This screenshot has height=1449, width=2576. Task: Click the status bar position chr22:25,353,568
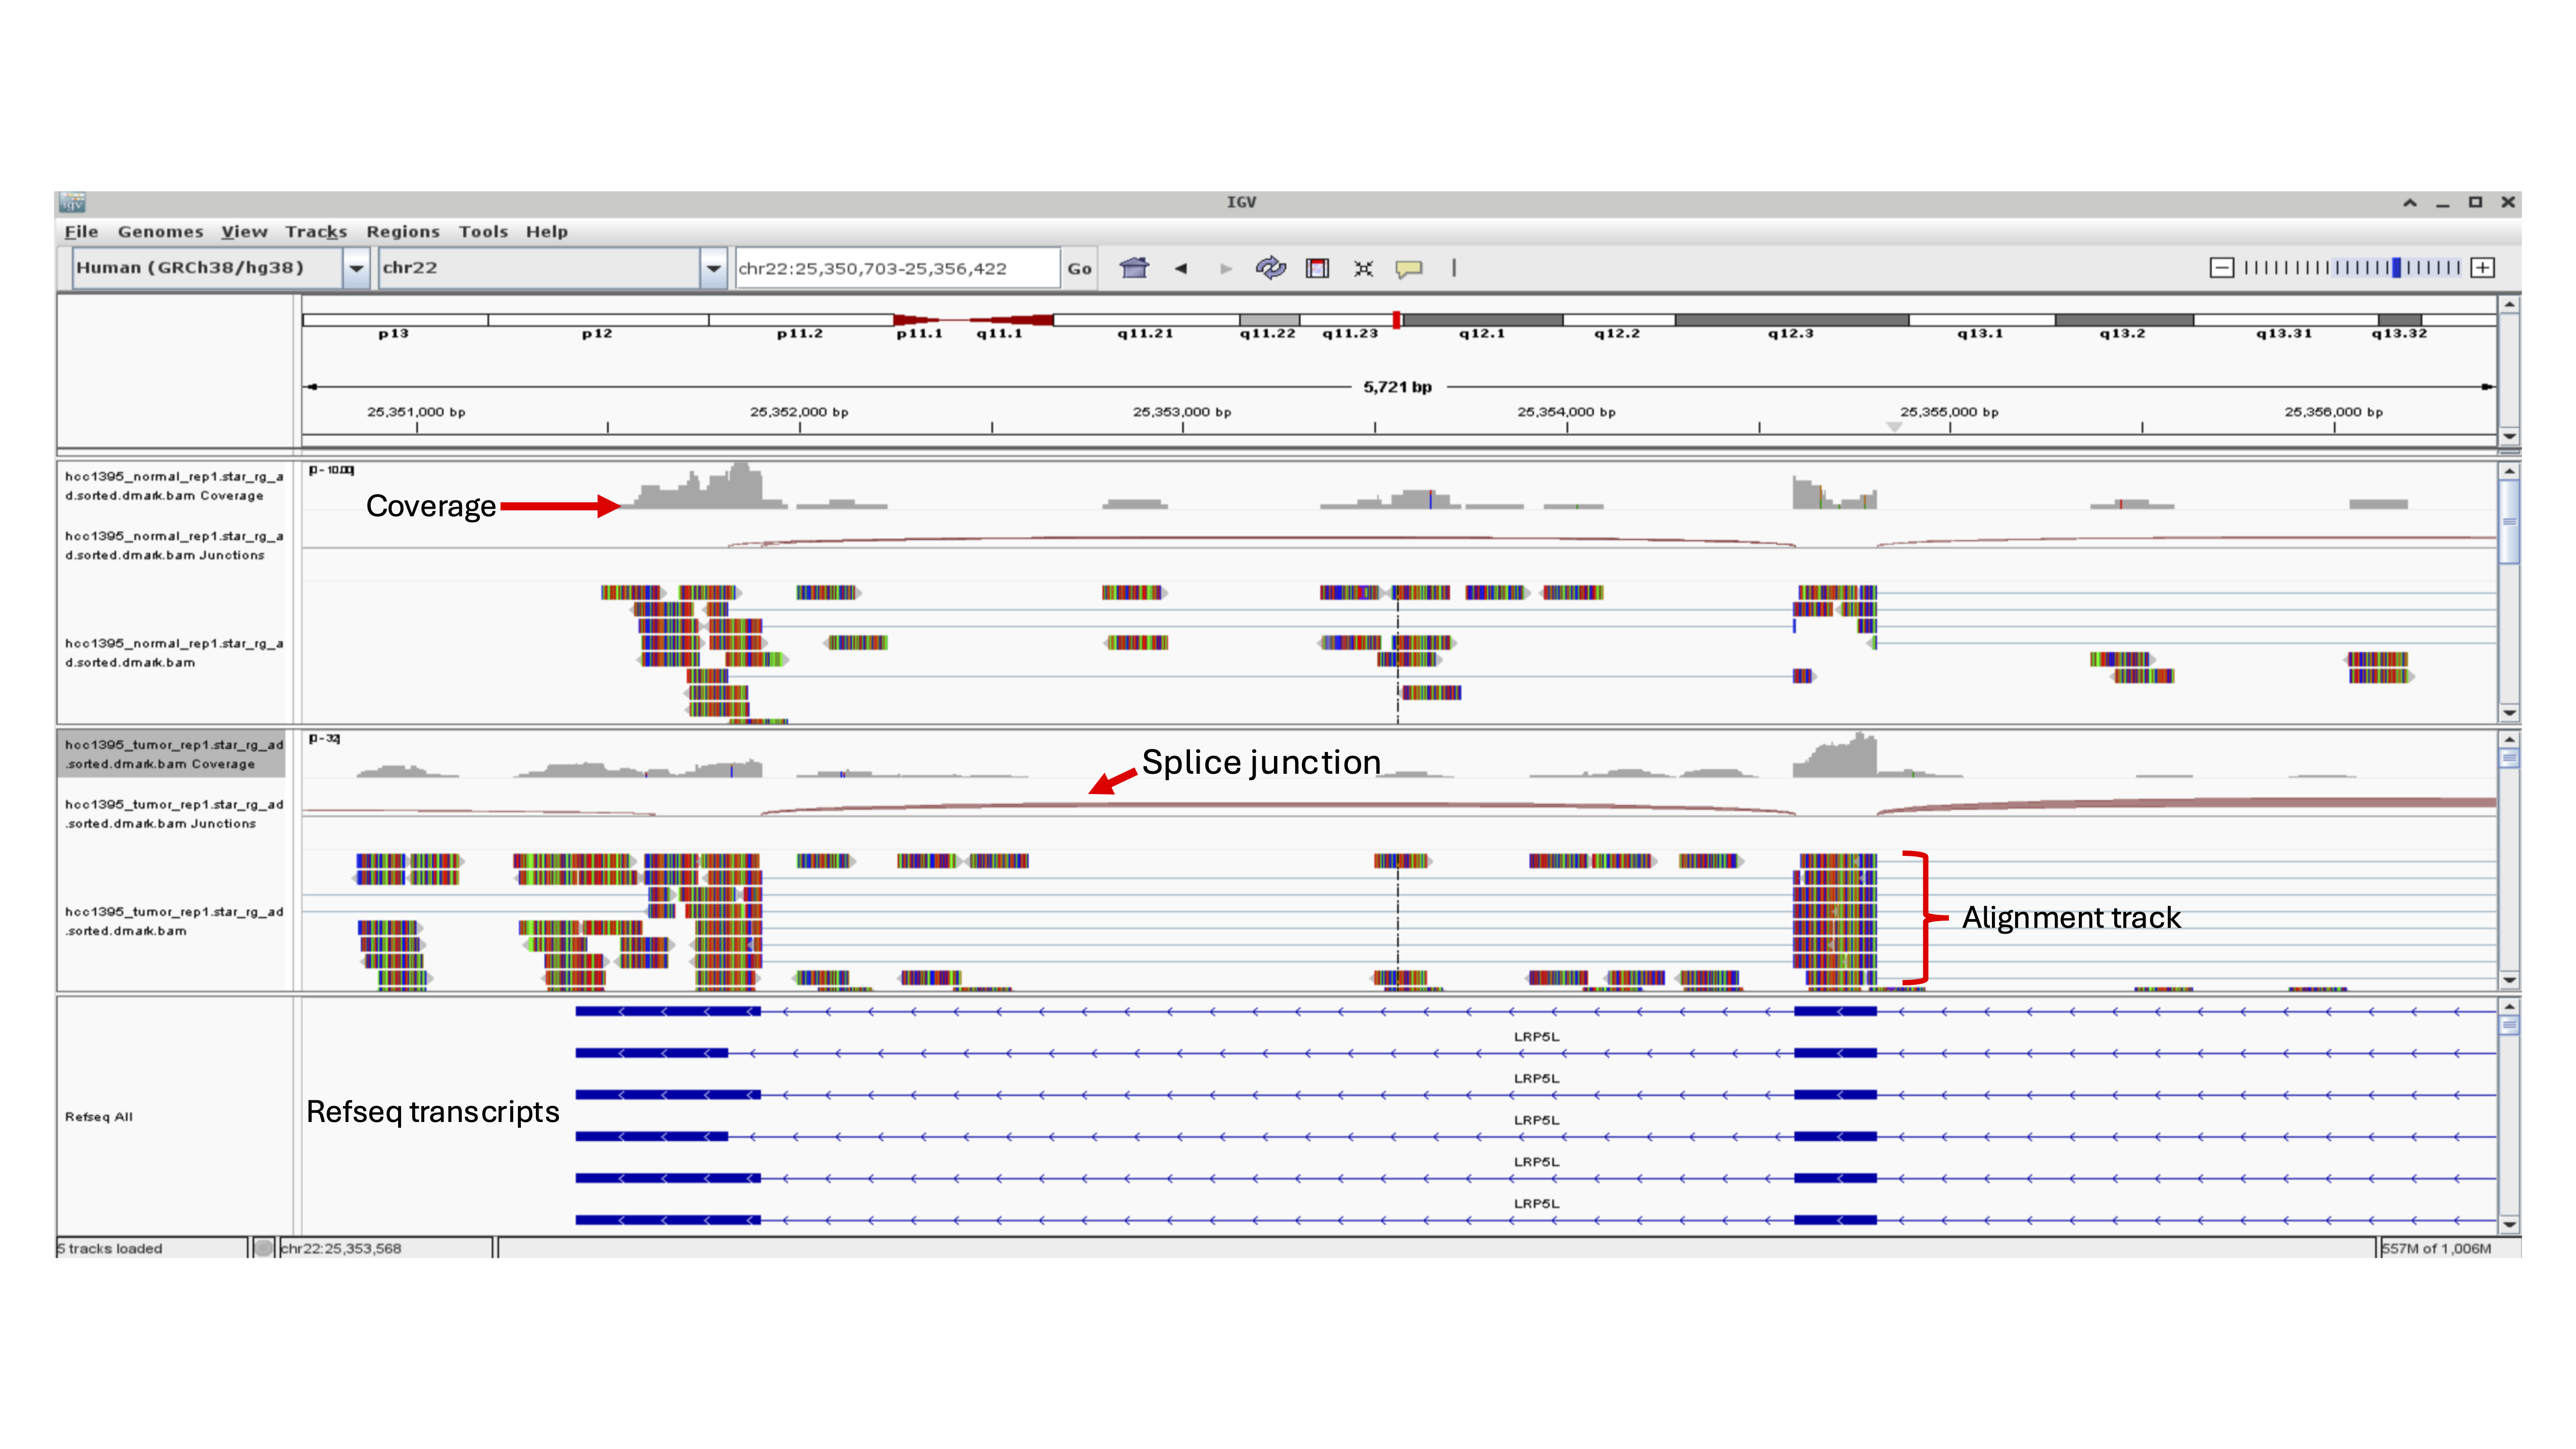341,1248
